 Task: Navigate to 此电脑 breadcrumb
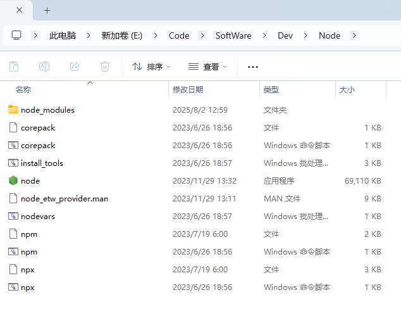coord(63,35)
